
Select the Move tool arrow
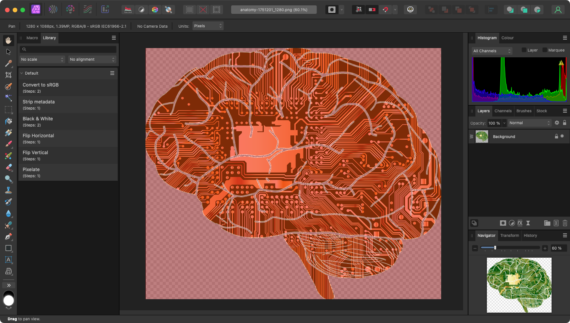click(x=8, y=52)
